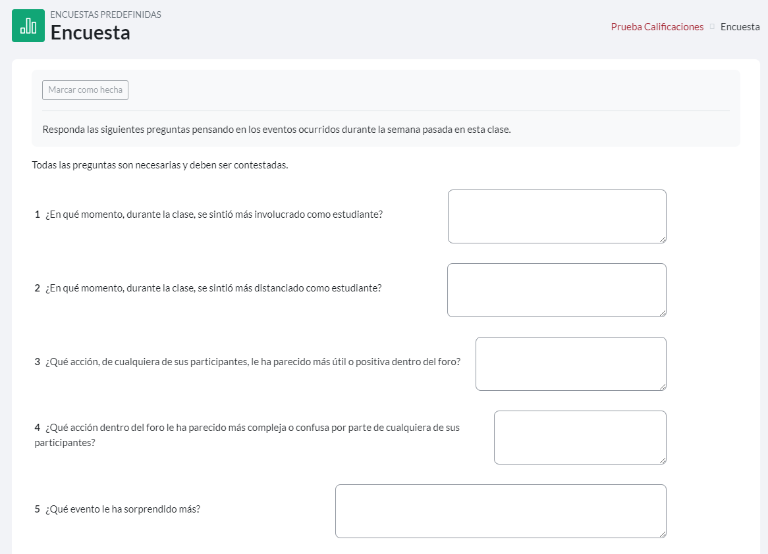Grab the resize handle of question 1 text area
The height and width of the screenshot is (554, 768).
tap(663, 239)
